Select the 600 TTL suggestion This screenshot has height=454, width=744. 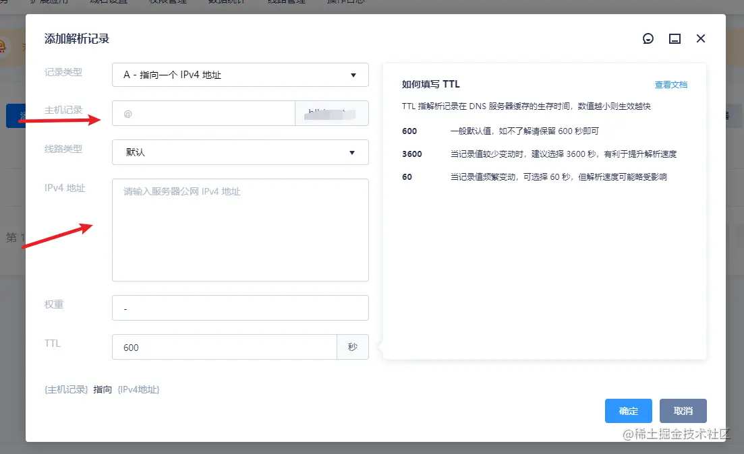coord(409,131)
